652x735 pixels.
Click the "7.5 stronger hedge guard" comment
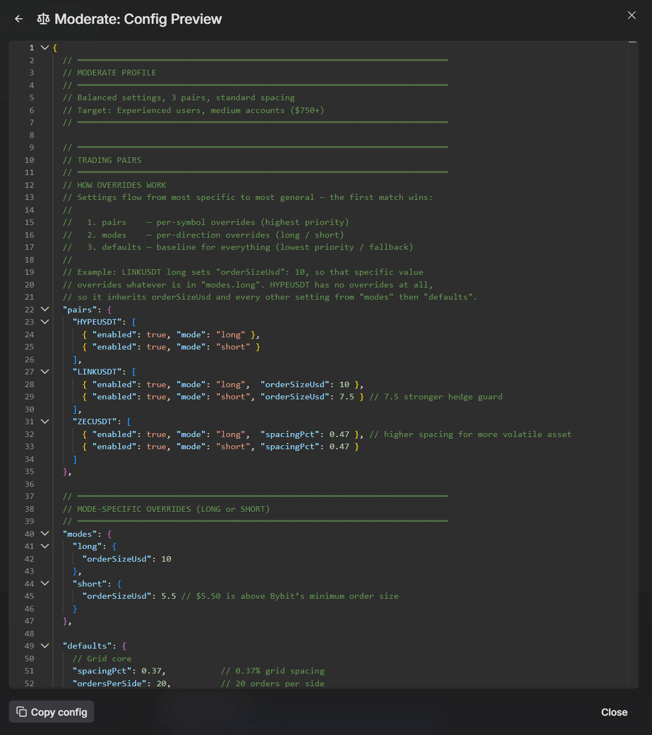[436, 397]
